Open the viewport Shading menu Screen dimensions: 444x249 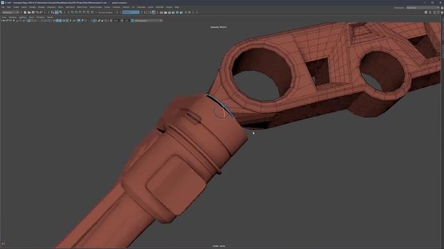pyautogui.click(x=12, y=17)
